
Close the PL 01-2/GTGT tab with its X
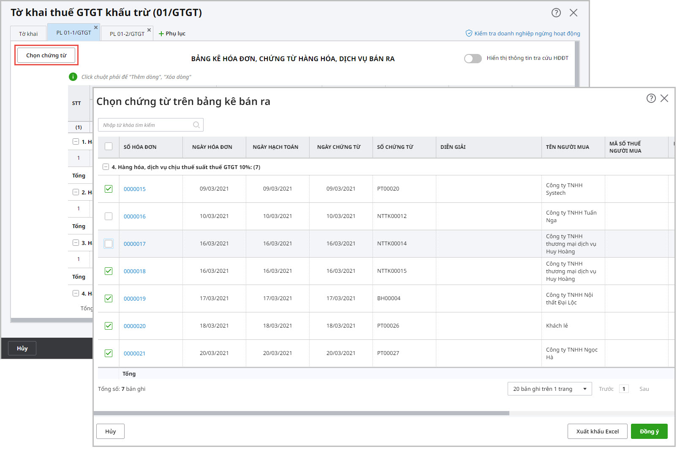tap(149, 30)
